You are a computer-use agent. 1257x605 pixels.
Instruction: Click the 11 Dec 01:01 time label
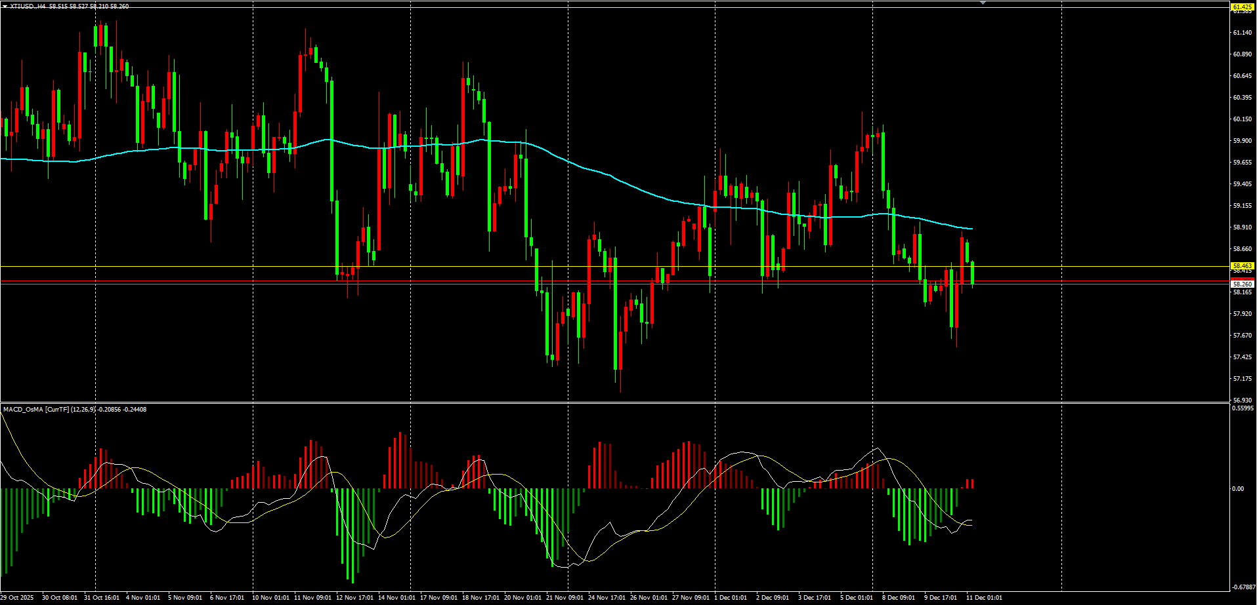[984, 598]
